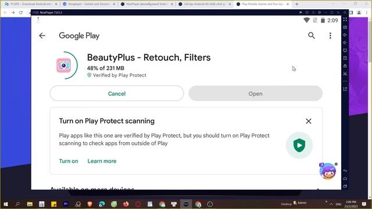Open Firefox from taskbar
The width and height of the screenshot is (372, 209).
[x=126, y=204]
